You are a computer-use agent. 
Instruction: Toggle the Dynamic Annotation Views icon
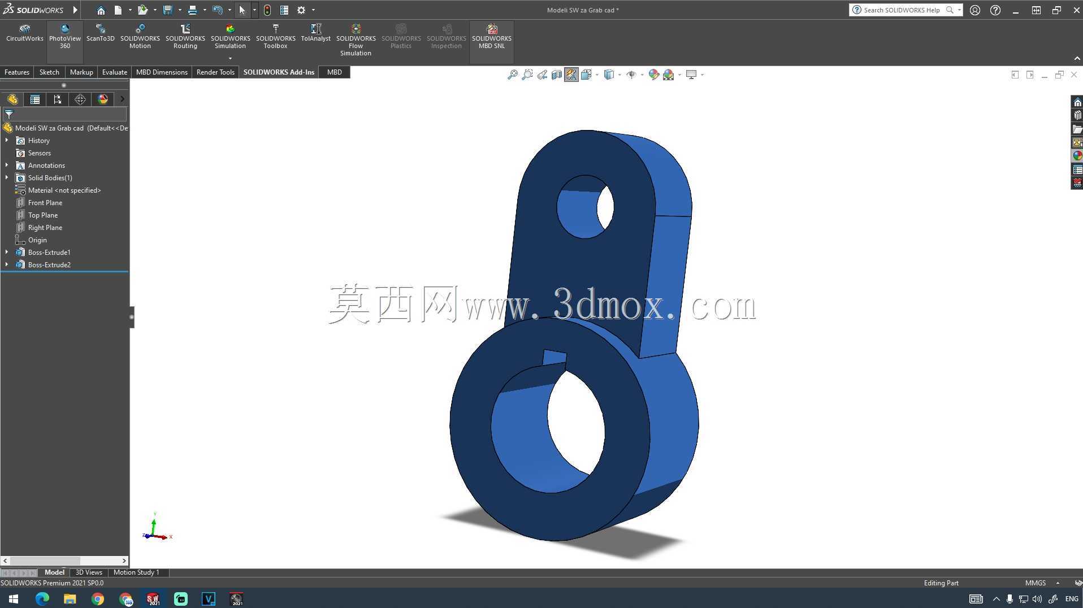[571, 75]
